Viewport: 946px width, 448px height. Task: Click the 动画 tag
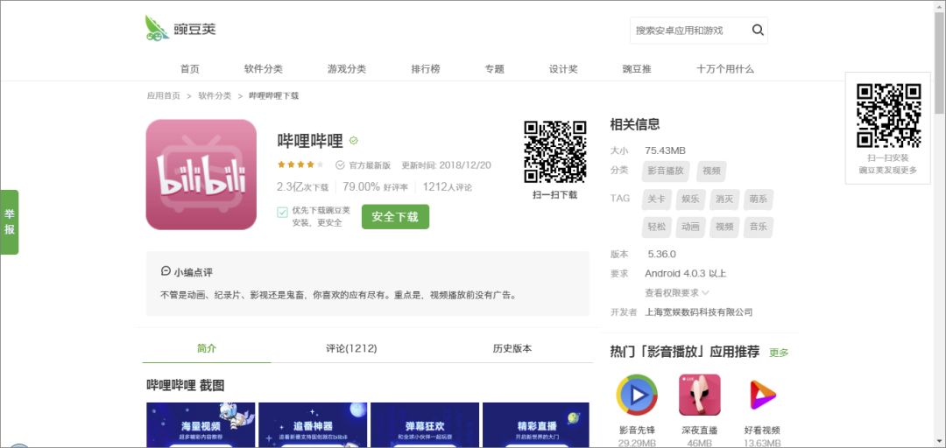(x=690, y=227)
